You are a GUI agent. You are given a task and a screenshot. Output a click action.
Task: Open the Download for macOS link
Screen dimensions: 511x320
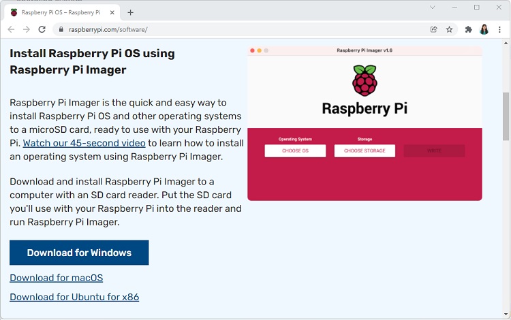click(x=57, y=278)
